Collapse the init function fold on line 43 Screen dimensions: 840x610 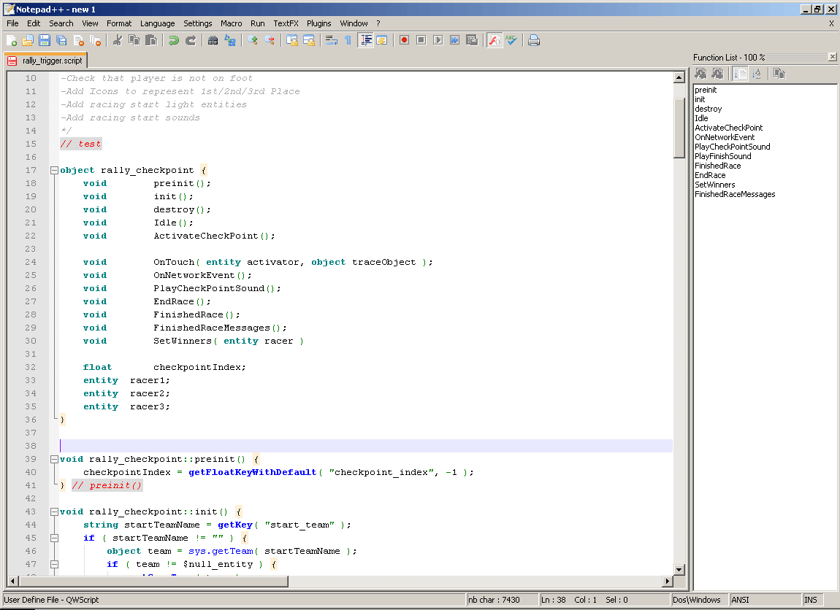coord(54,511)
